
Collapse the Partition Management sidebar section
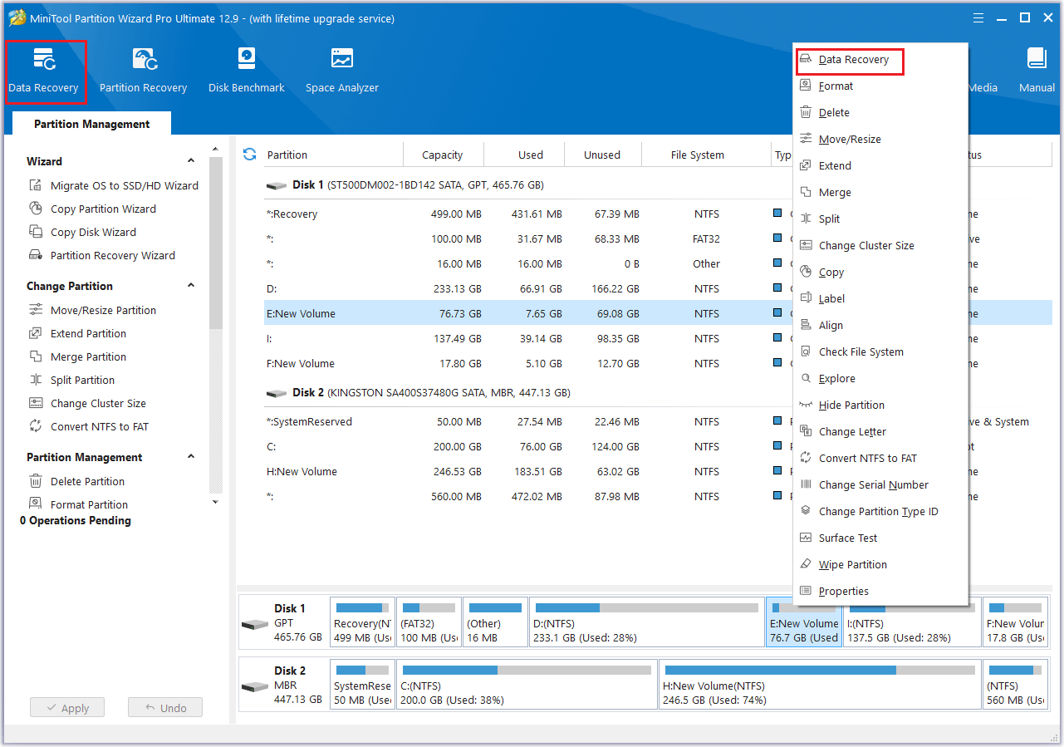click(191, 457)
